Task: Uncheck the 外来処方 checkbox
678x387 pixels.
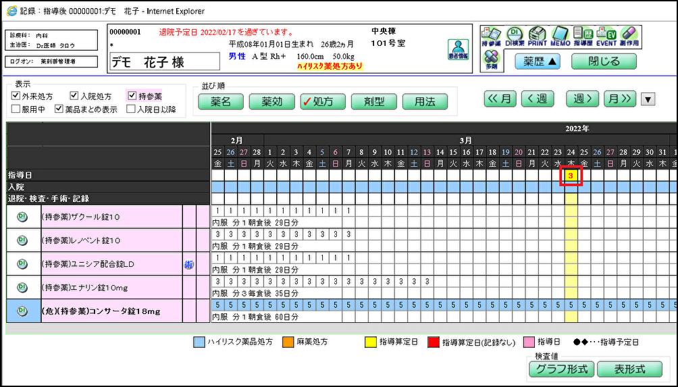Action: click(16, 97)
